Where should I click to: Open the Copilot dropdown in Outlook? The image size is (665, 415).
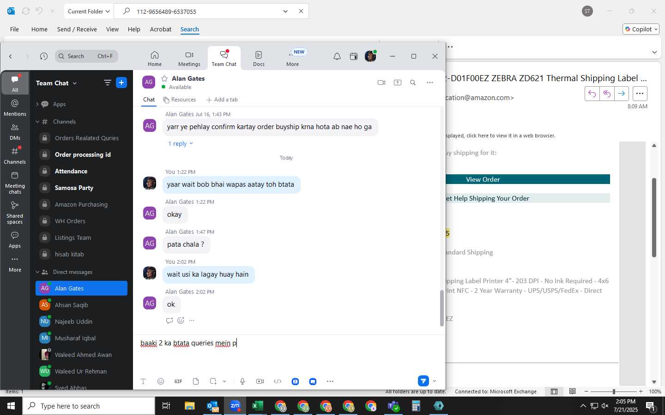pyautogui.click(x=641, y=29)
